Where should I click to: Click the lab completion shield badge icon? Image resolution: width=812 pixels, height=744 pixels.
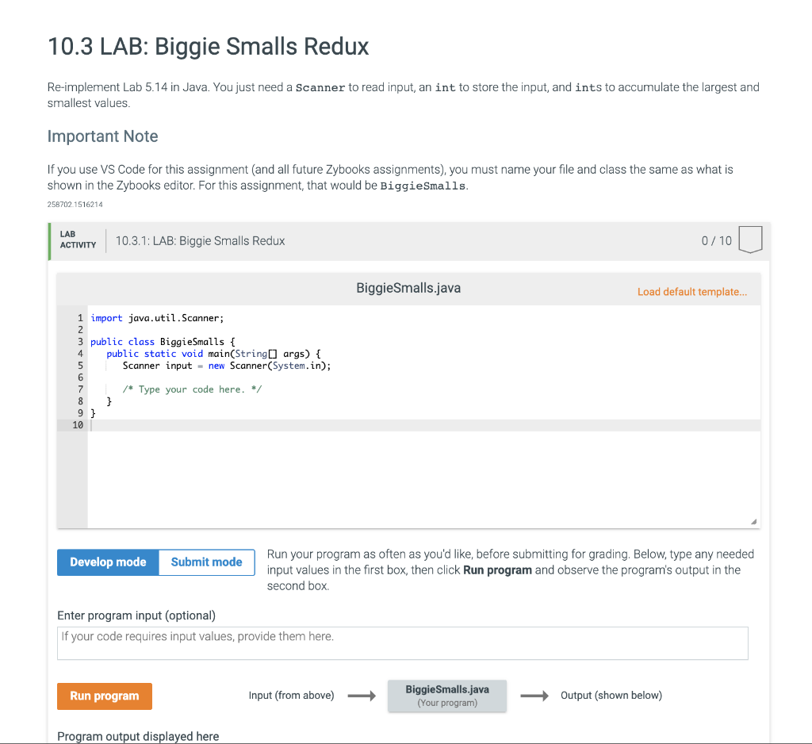coord(749,240)
